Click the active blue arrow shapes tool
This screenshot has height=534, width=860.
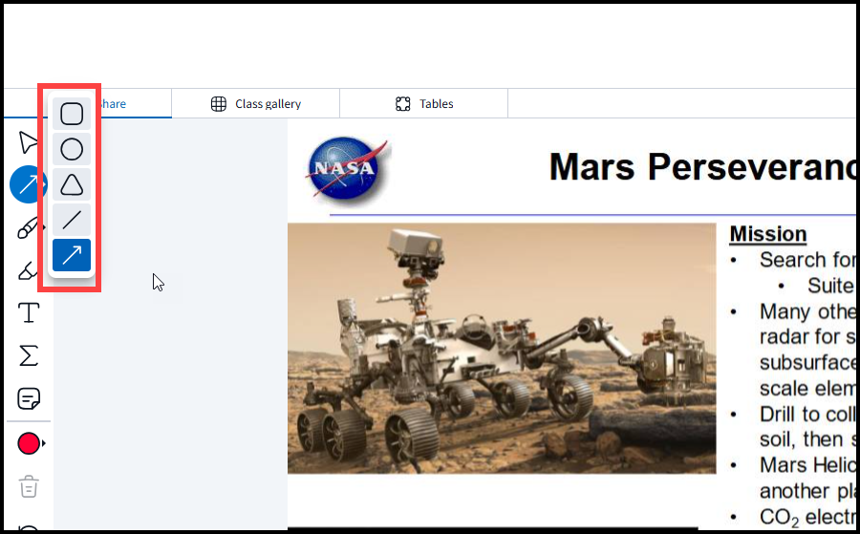point(25,184)
